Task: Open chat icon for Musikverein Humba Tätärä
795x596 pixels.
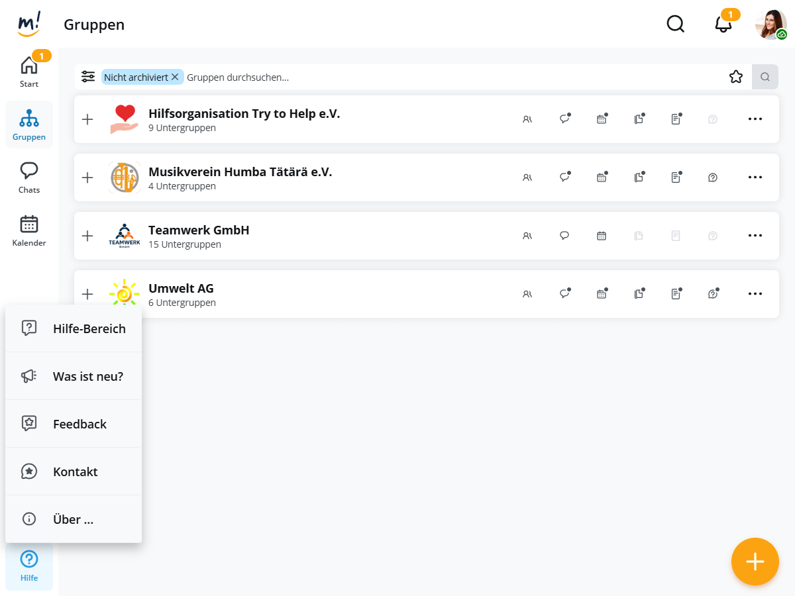Action: [x=564, y=177]
